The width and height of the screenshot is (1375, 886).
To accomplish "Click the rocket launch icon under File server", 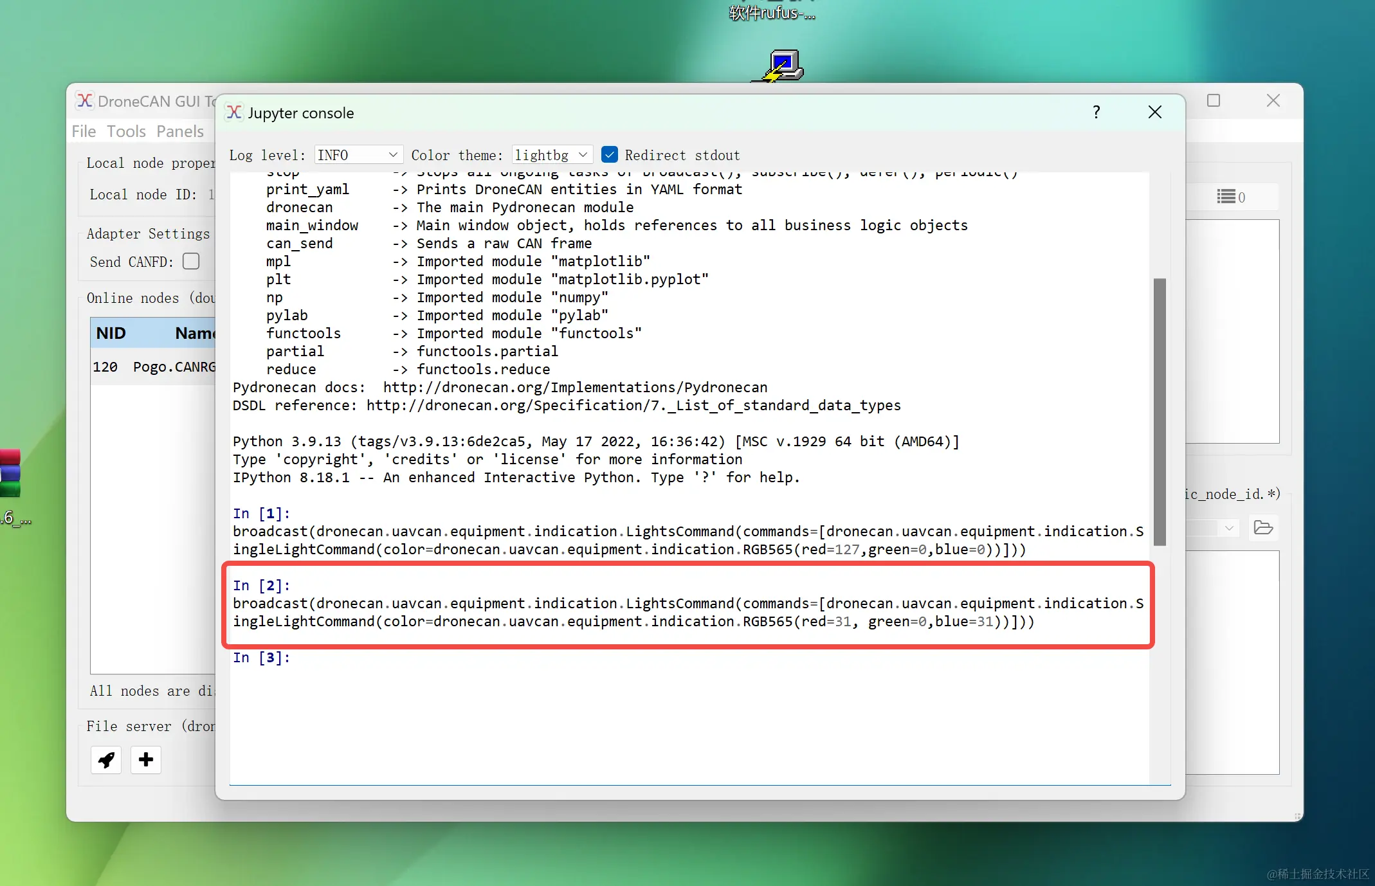I will coord(106,760).
